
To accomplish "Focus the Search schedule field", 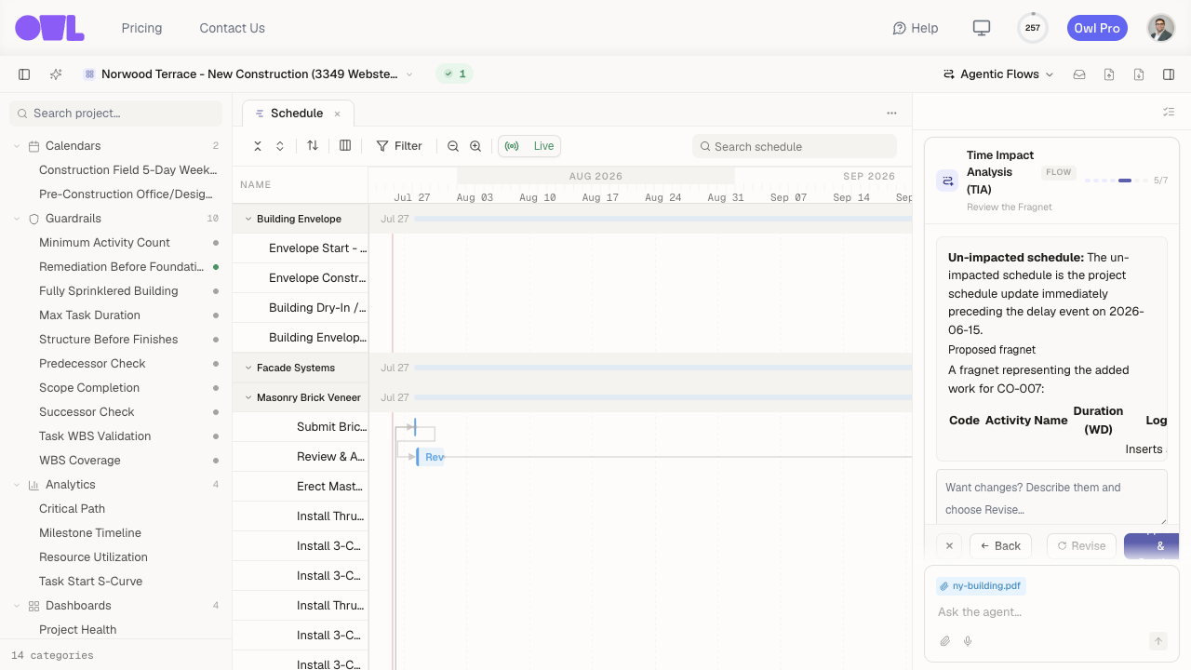I will [x=795, y=146].
